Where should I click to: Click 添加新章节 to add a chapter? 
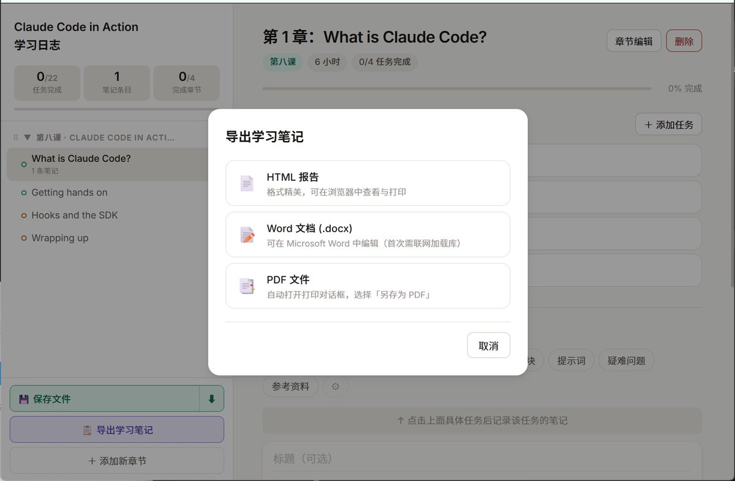click(117, 461)
